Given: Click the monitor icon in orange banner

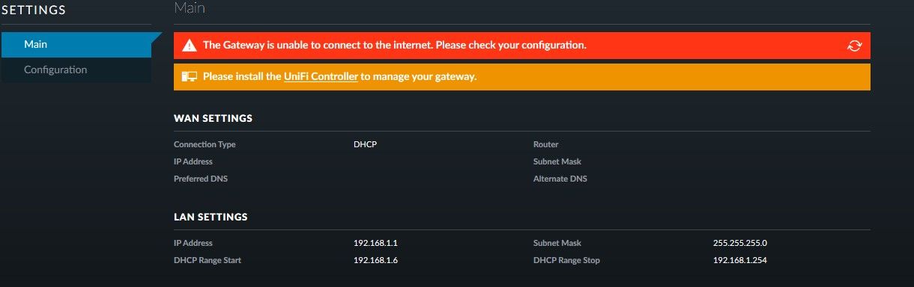Looking at the screenshot, I should point(190,77).
